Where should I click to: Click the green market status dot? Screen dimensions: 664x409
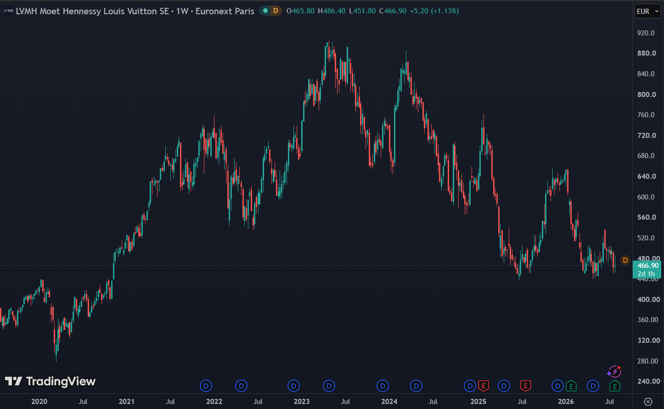click(x=265, y=11)
